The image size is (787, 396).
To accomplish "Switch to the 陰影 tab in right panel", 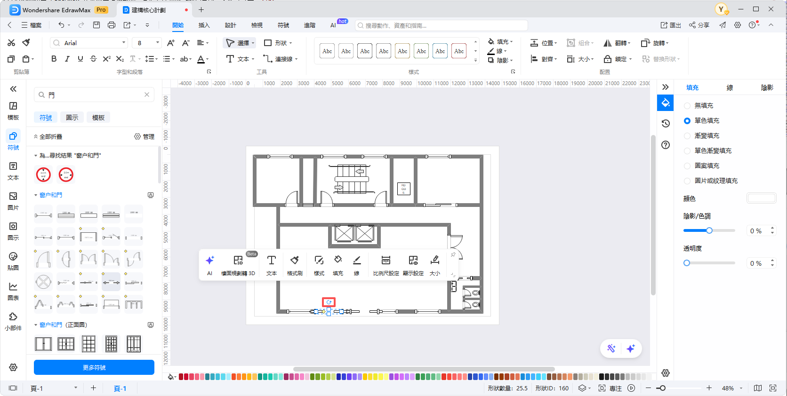I will pos(767,87).
